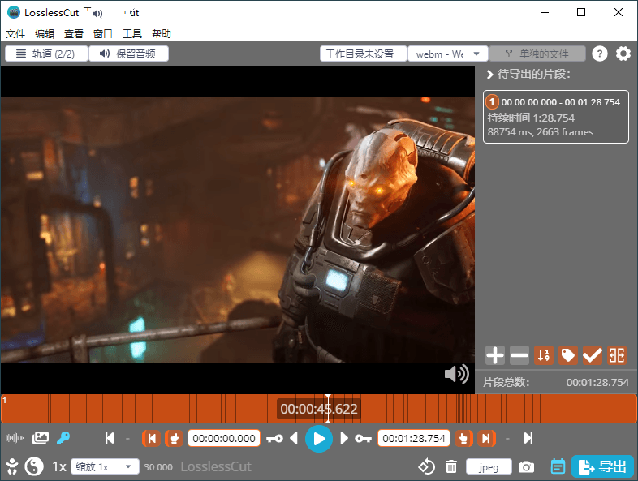Click the segment tag label icon

[568, 355]
